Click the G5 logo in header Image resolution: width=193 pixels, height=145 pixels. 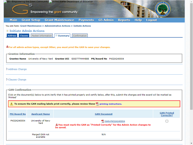pyautogui.click(x=22, y=9)
